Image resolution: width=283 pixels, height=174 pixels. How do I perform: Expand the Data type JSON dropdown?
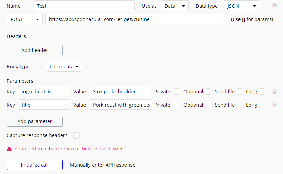coord(241,6)
